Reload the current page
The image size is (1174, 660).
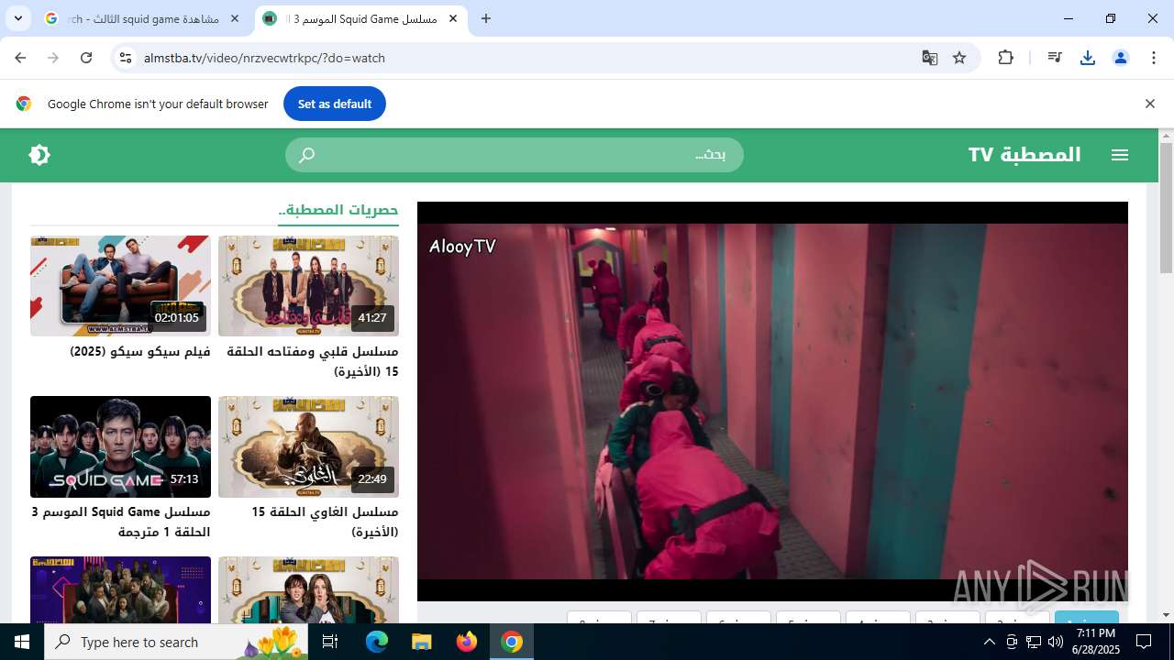[86, 58]
